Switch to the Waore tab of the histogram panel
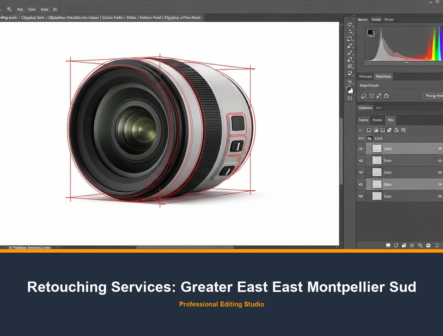 [389, 19]
